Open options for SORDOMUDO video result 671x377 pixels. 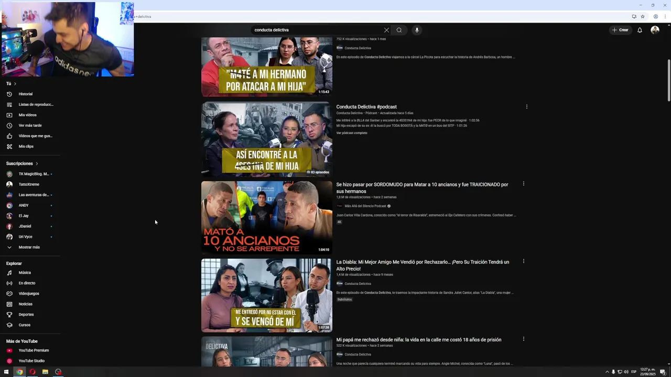point(523,184)
